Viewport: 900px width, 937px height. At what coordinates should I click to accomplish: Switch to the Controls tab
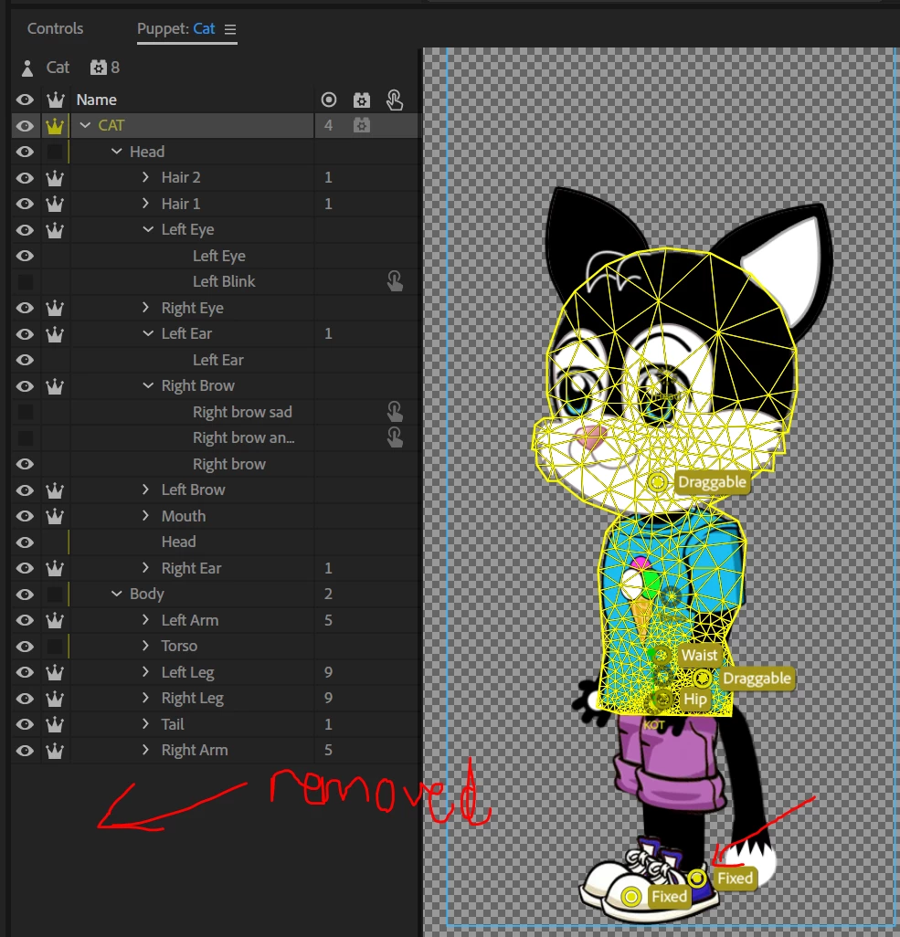point(55,28)
